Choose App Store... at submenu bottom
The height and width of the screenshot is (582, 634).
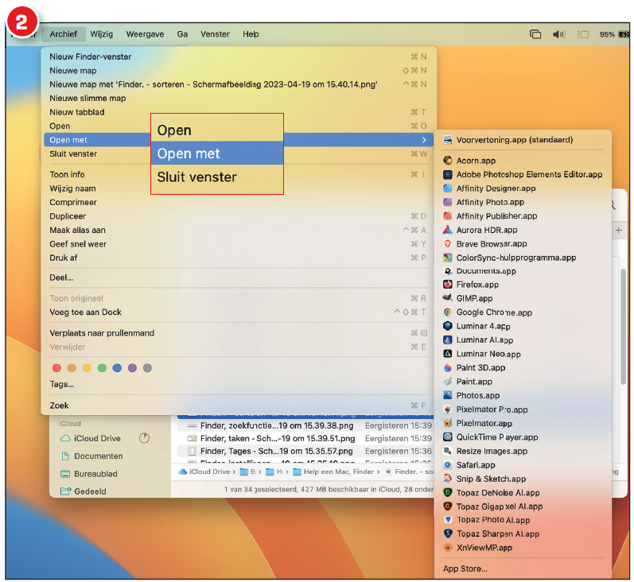tap(523, 568)
